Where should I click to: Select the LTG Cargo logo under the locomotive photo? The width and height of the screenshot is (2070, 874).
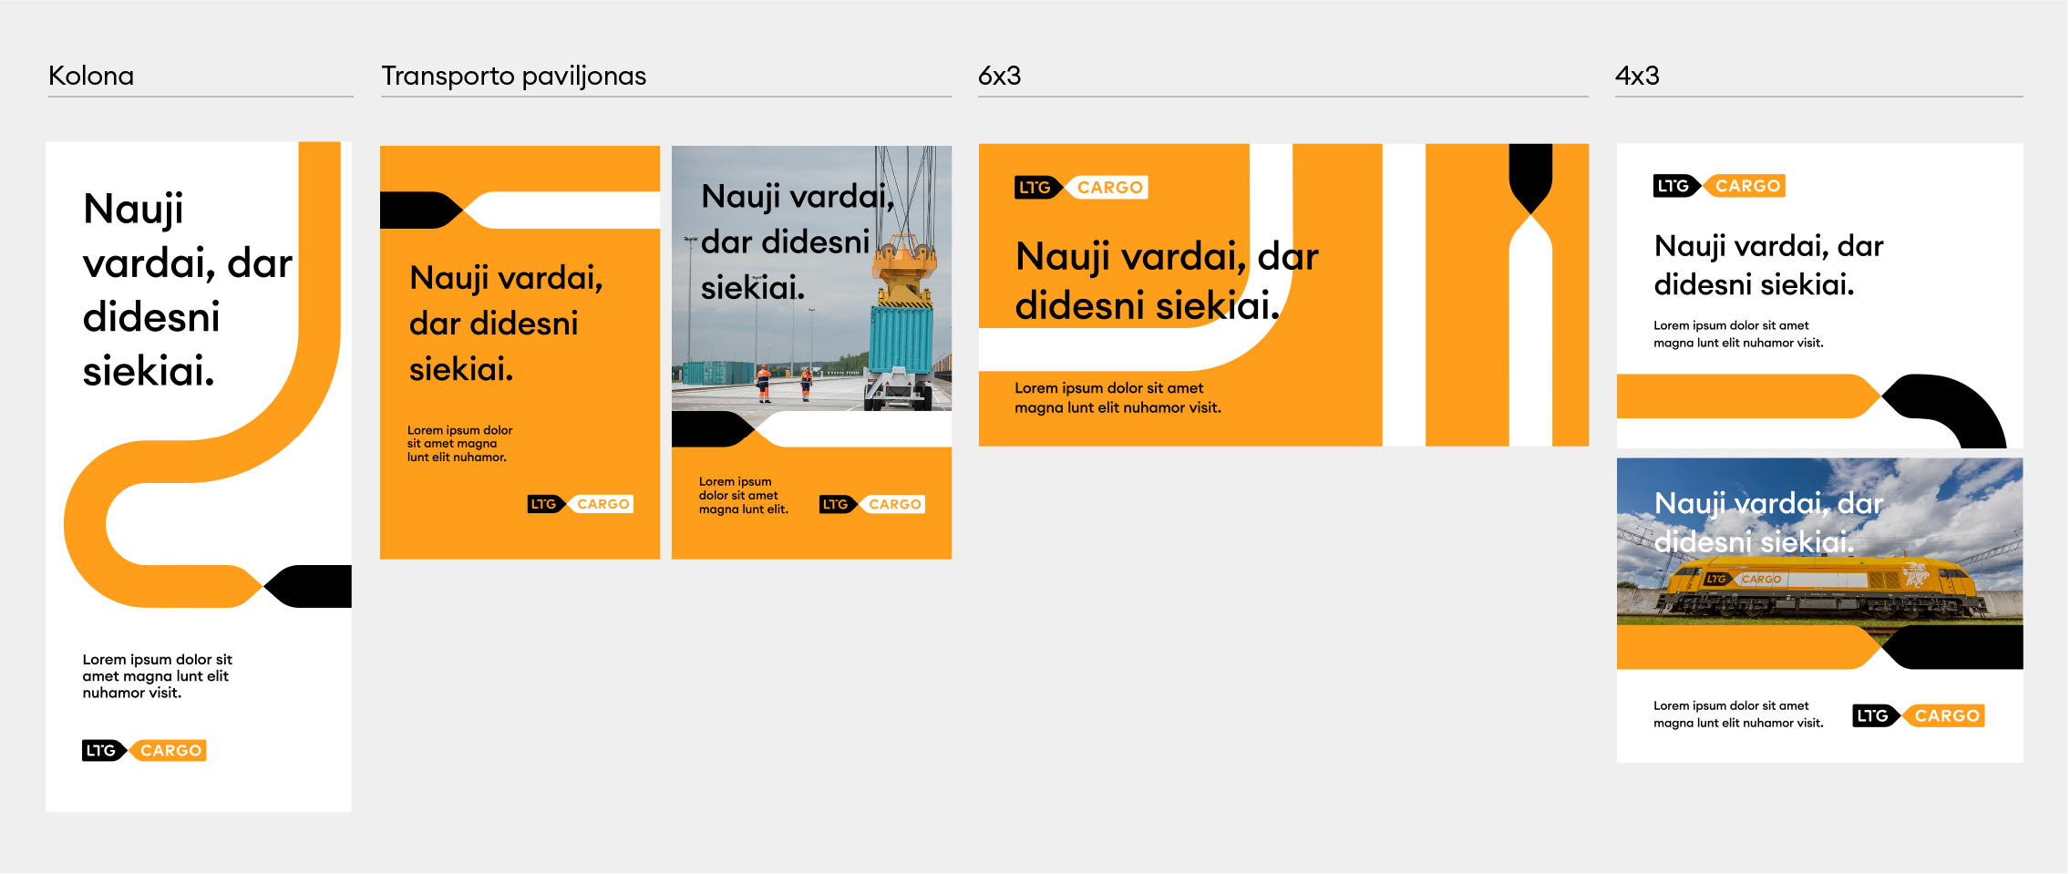pos(1919,715)
